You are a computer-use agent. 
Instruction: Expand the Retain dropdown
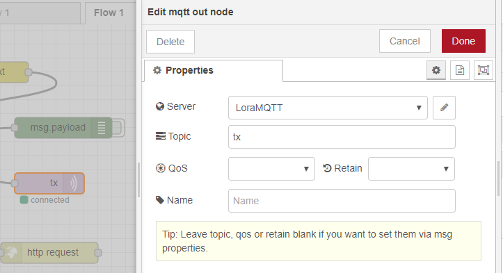pyautogui.click(x=411, y=169)
